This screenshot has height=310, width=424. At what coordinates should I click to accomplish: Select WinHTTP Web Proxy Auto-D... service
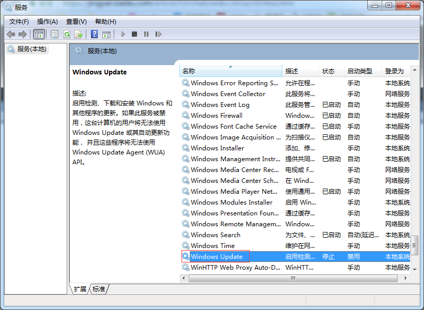[x=295, y=267]
